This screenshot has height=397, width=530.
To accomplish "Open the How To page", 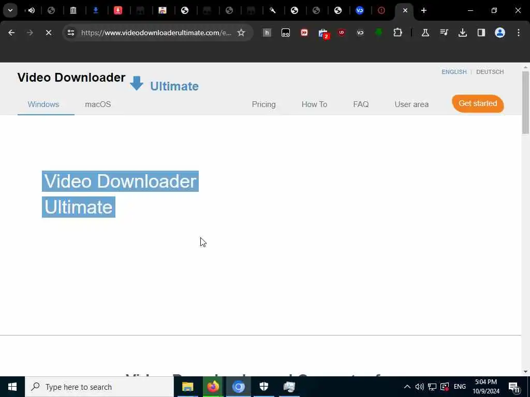I will (314, 104).
